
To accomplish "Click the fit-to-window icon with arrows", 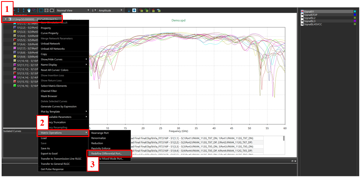I will click(x=46, y=10).
